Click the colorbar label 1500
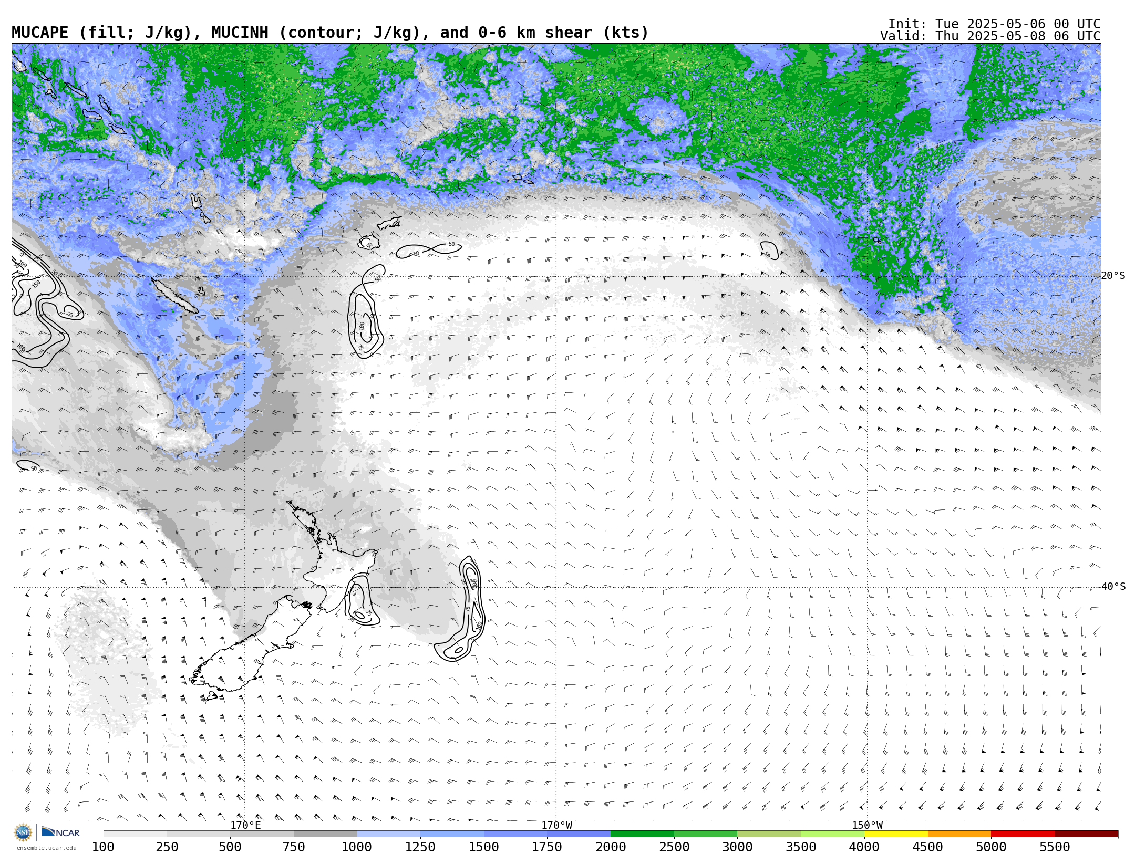 [484, 847]
